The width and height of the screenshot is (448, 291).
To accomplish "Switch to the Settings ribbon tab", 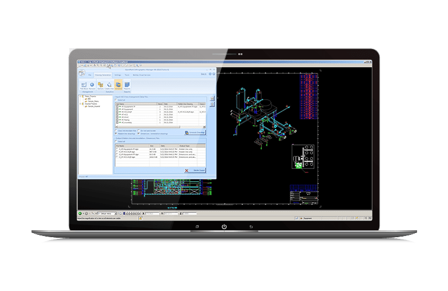I will point(117,74).
